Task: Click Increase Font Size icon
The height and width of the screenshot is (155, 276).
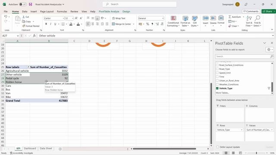Action: pos(76,18)
